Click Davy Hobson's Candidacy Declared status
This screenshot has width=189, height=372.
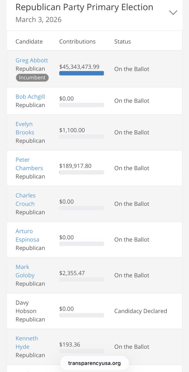tap(141, 311)
